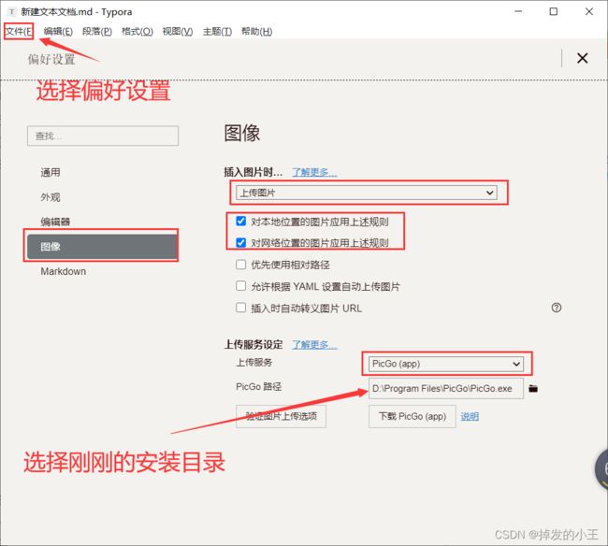The width and height of the screenshot is (608, 546).
Task: Select 图像 in preferences sidebar
Action: [102, 247]
